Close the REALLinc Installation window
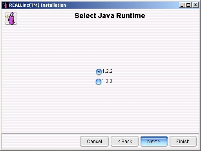Screen dimensions: 201x151 coord(196,5)
